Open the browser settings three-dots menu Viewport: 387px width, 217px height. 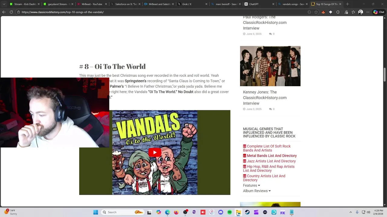point(368,12)
